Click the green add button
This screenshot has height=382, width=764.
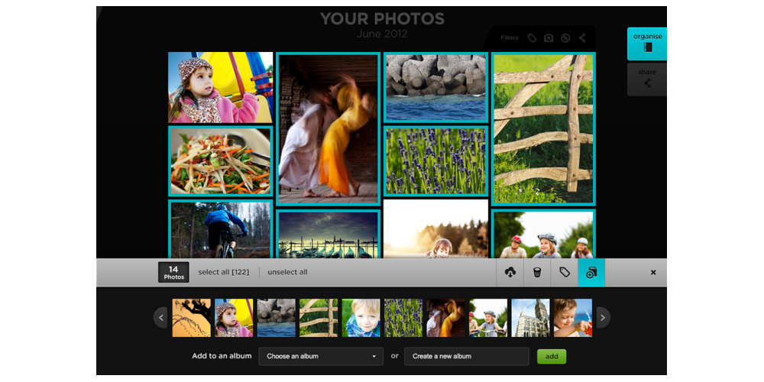(x=552, y=356)
